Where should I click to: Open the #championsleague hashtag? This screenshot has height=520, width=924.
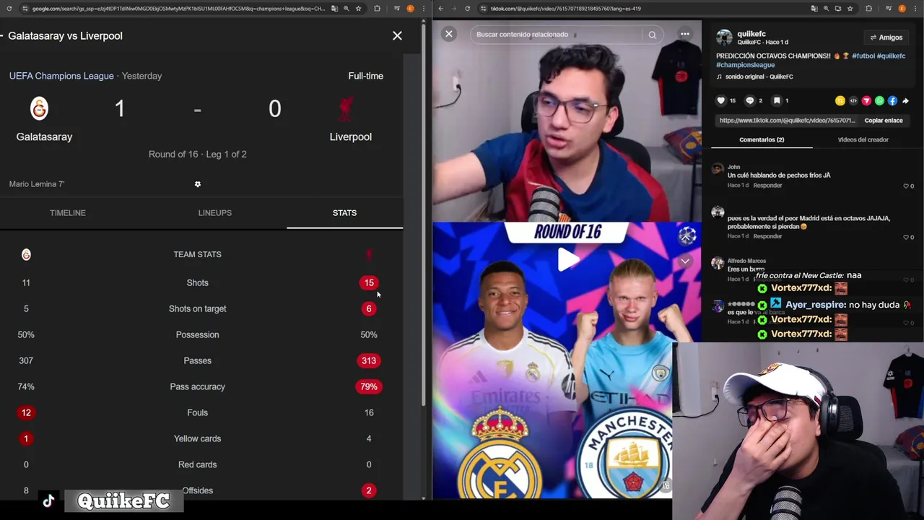745,65
